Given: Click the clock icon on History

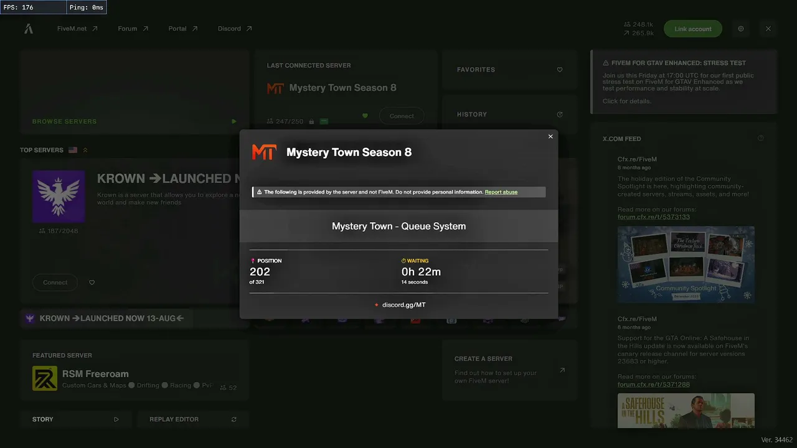Looking at the screenshot, I should [560, 114].
